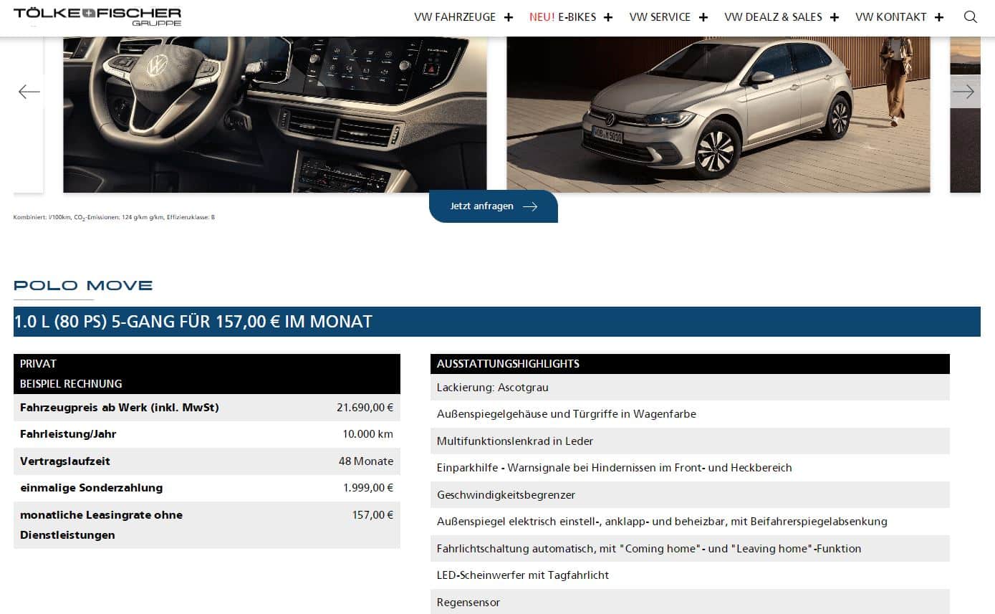This screenshot has width=995, height=614.
Task: Go to previous carousel slide arrow
Action: pyautogui.click(x=29, y=92)
